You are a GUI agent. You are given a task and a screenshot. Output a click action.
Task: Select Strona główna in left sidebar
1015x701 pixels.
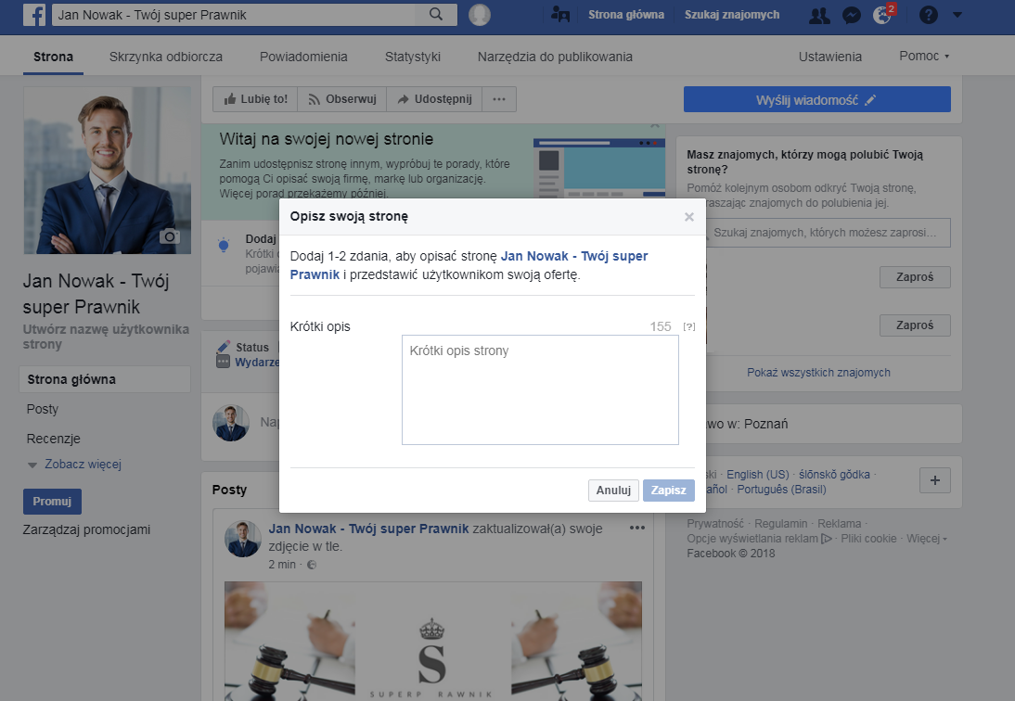[x=105, y=379]
